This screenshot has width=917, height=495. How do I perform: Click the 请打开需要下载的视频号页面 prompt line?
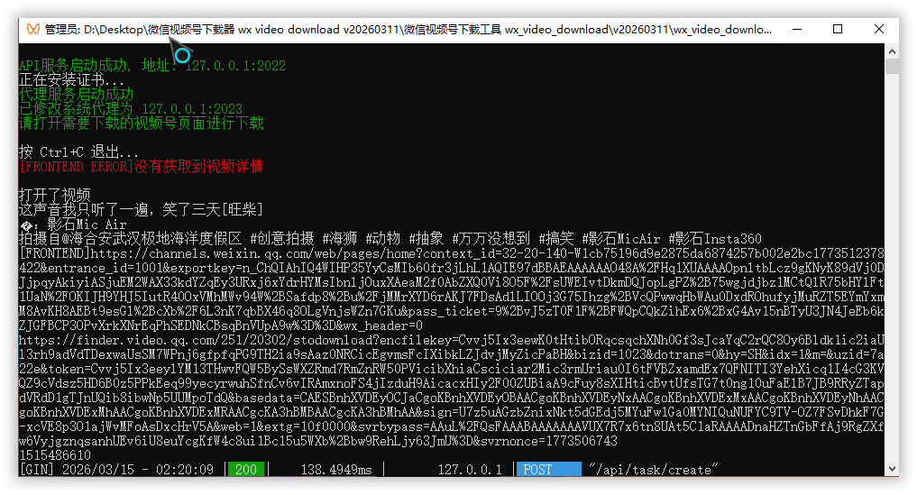[x=141, y=123]
